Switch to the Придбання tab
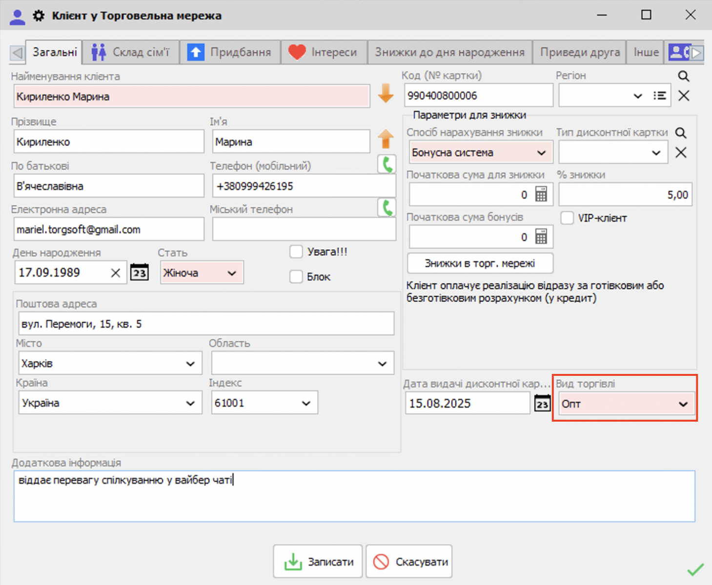This screenshot has width=712, height=585. click(230, 52)
